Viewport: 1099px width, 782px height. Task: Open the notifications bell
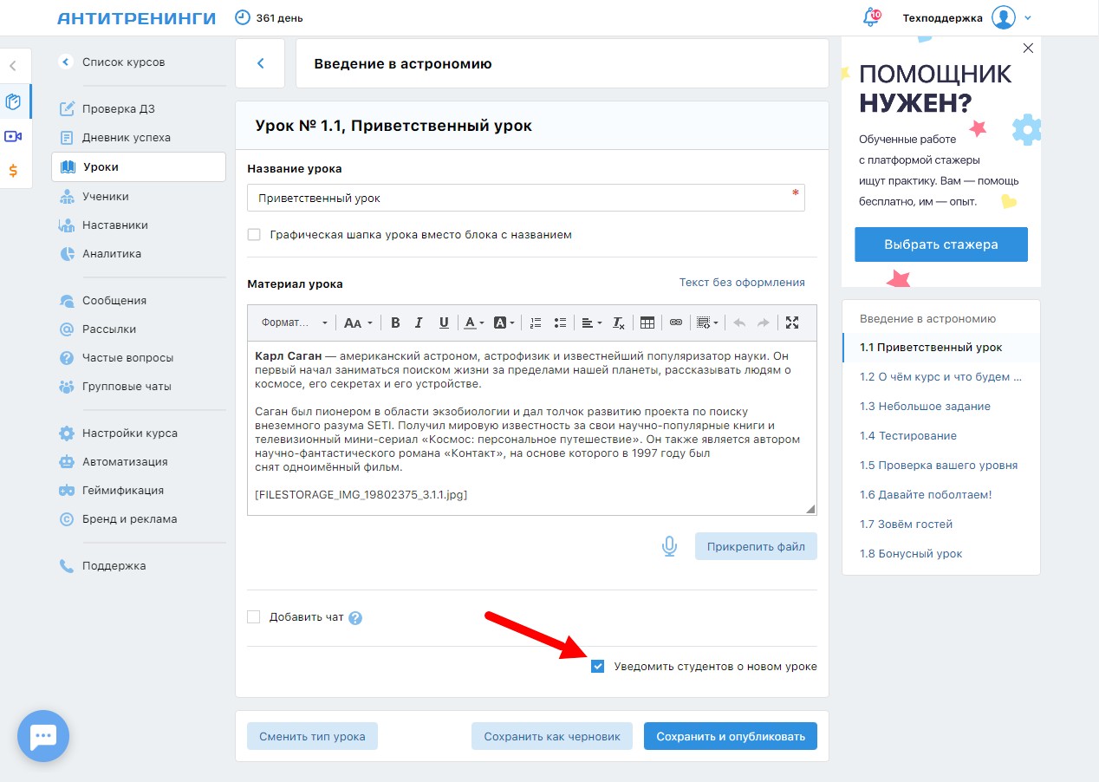pyautogui.click(x=871, y=17)
